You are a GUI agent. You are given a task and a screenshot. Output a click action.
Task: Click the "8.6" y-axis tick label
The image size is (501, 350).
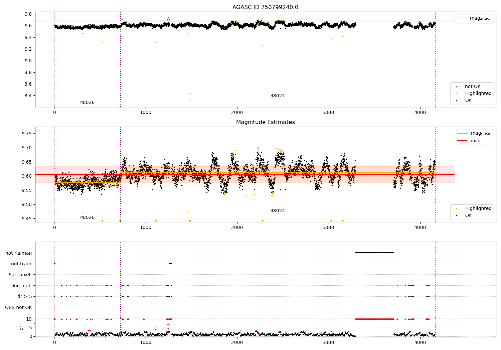(x=28, y=84)
